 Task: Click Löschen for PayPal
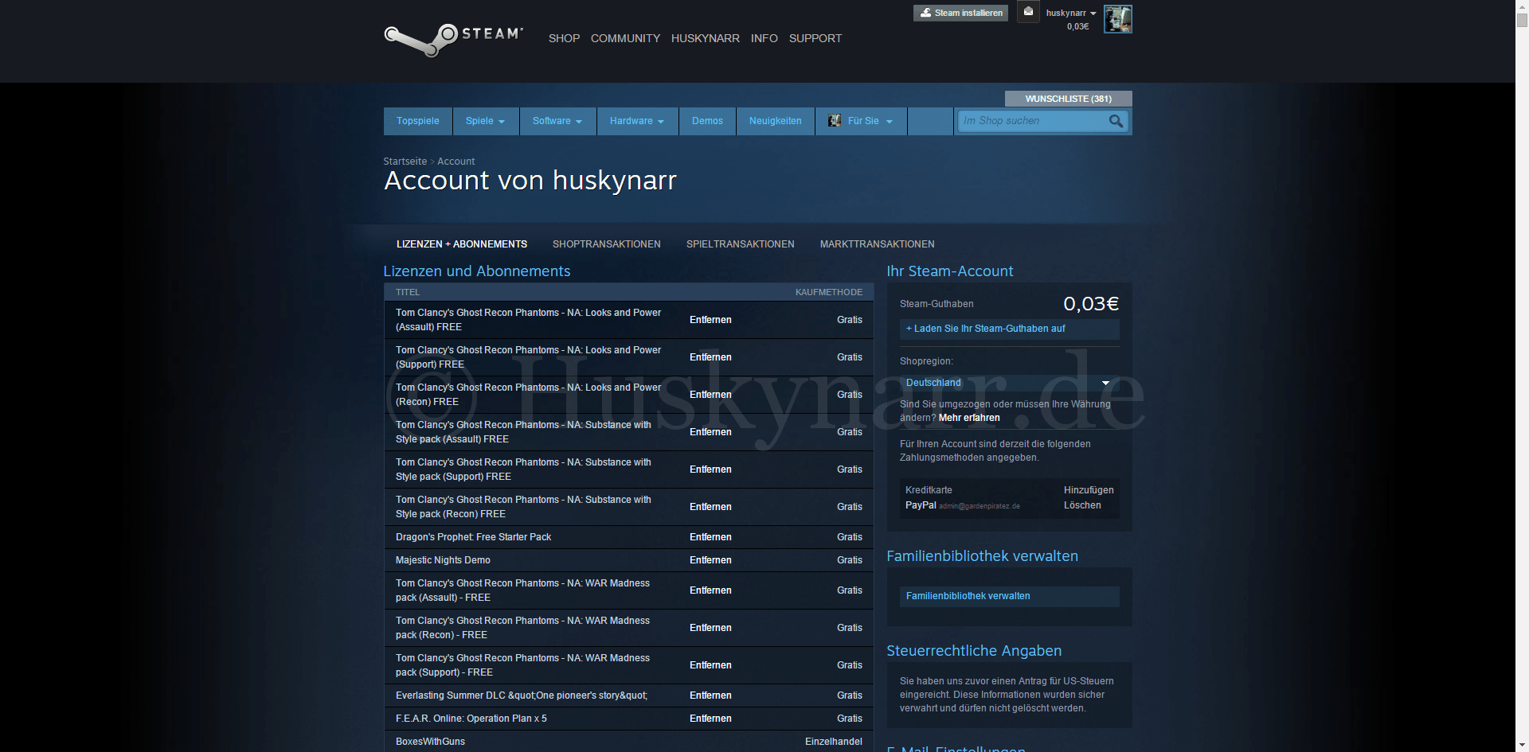(x=1082, y=505)
